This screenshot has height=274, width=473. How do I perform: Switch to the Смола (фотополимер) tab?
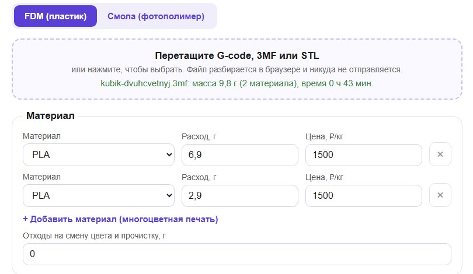pyautogui.click(x=156, y=16)
